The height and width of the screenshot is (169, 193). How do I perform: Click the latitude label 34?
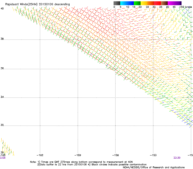coord(2,97)
